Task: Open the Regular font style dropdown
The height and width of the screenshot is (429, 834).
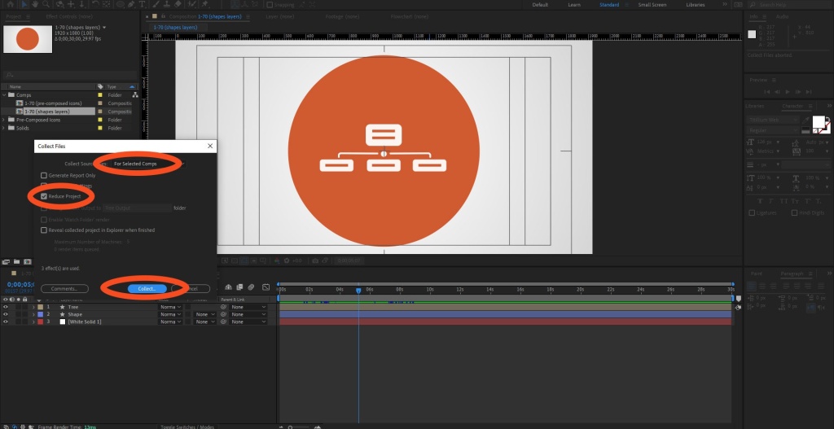Action: click(x=773, y=130)
